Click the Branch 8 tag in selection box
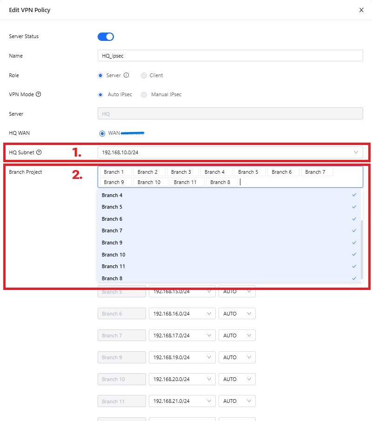The width and height of the screenshot is (372, 421). pos(222,182)
